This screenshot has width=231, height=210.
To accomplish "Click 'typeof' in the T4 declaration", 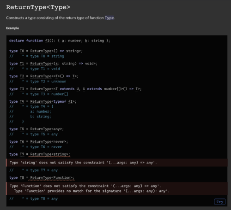I will [x=60, y=101].
